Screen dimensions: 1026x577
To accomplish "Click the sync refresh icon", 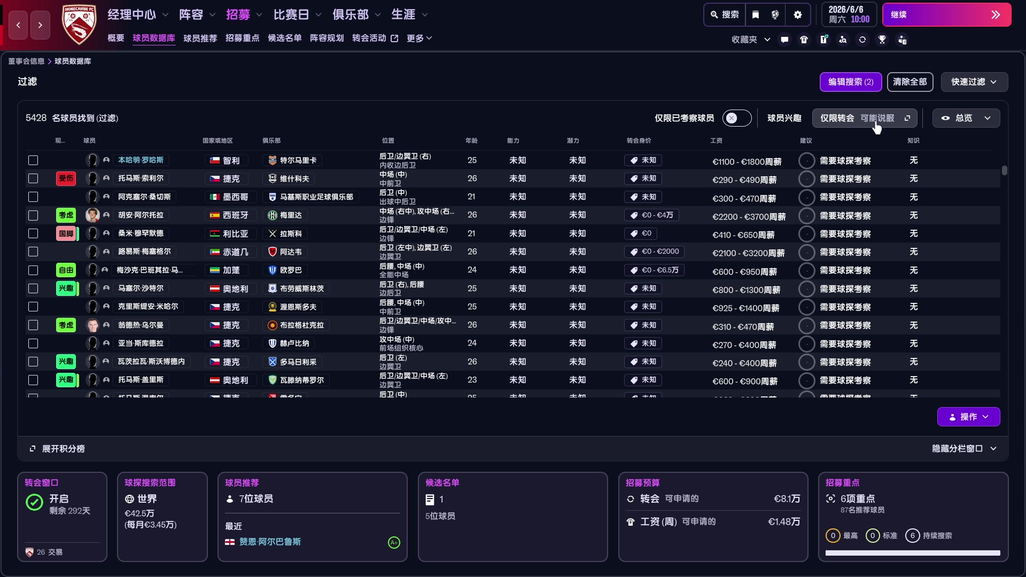I will pyautogui.click(x=862, y=39).
